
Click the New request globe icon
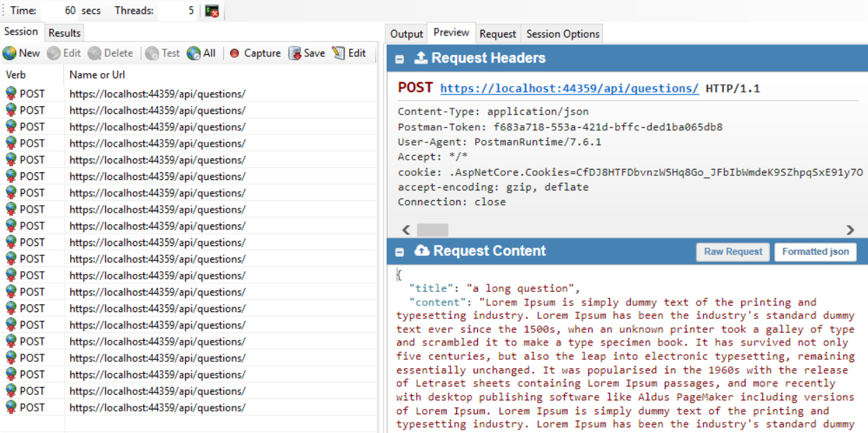10,54
